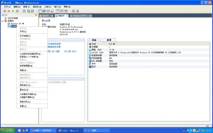This screenshot has height=133, width=213.
Task: Select the WinCN item in sidebar tree
Action: (x=14, y=26)
